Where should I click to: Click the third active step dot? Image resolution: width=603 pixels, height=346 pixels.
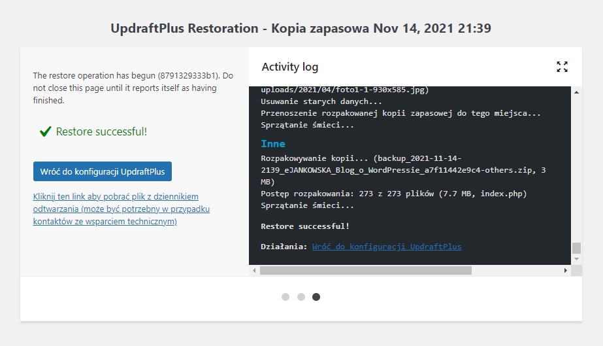tap(316, 297)
